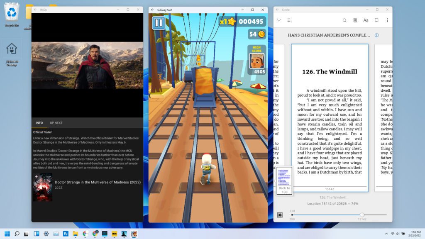This screenshot has width=425, height=239.
Task: Open search in Kindle toolbar
Action: tap(344, 20)
